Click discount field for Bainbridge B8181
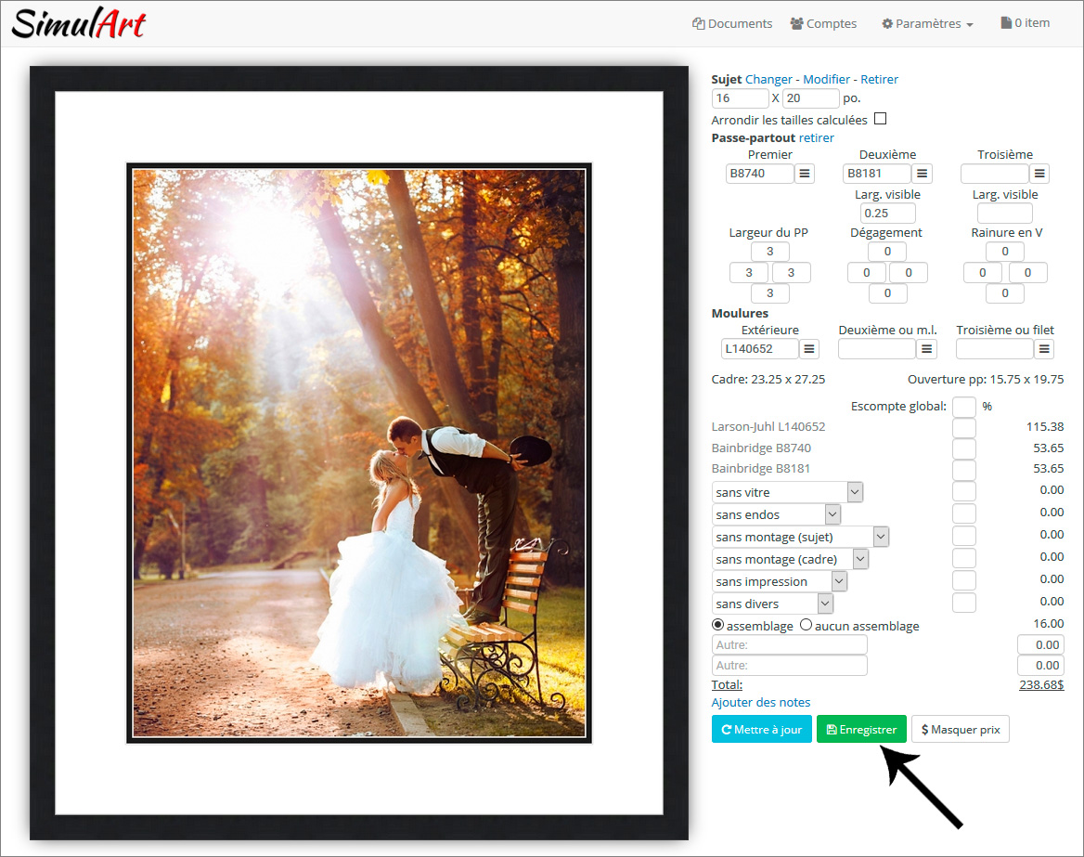1084x857 pixels. 964,469
